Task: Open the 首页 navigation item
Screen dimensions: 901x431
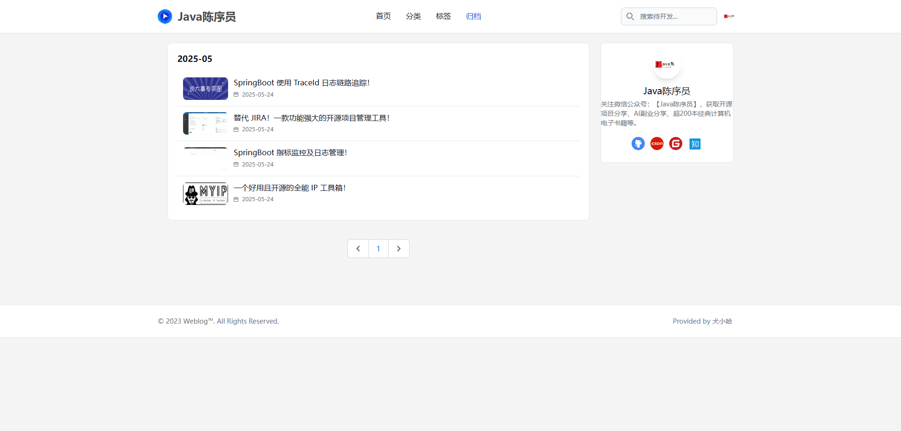Action: coord(383,16)
